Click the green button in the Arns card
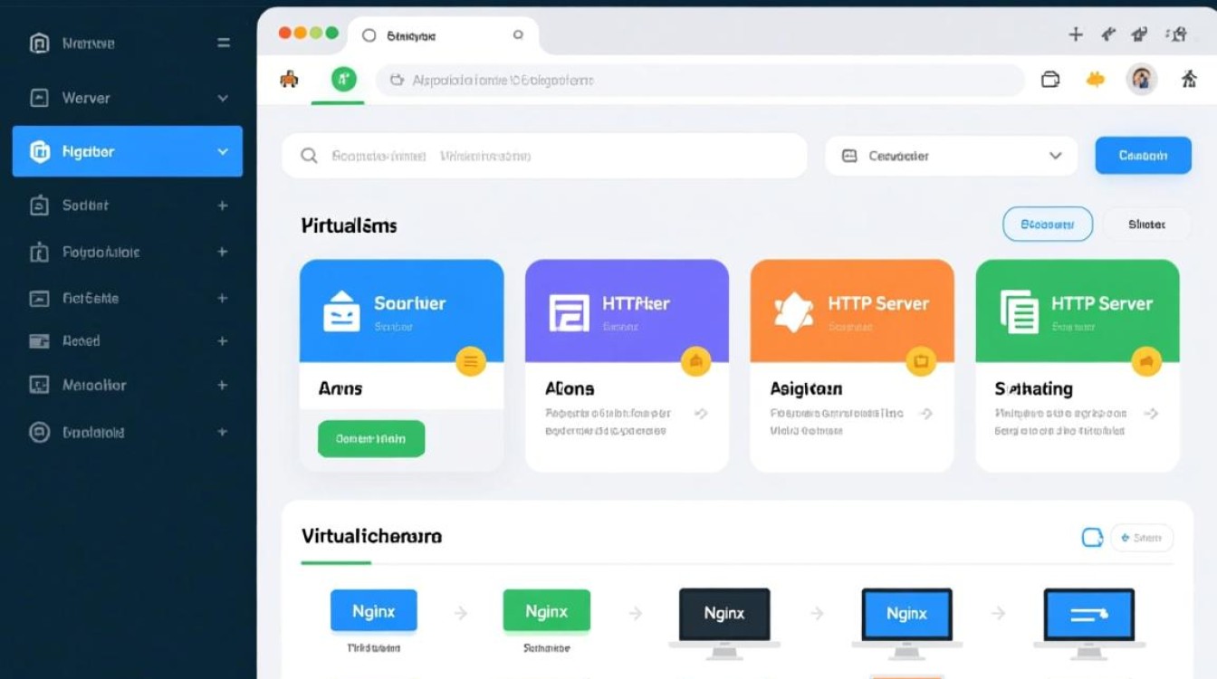The width and height of the screenshot is (1217, 679). coord(371,438)
